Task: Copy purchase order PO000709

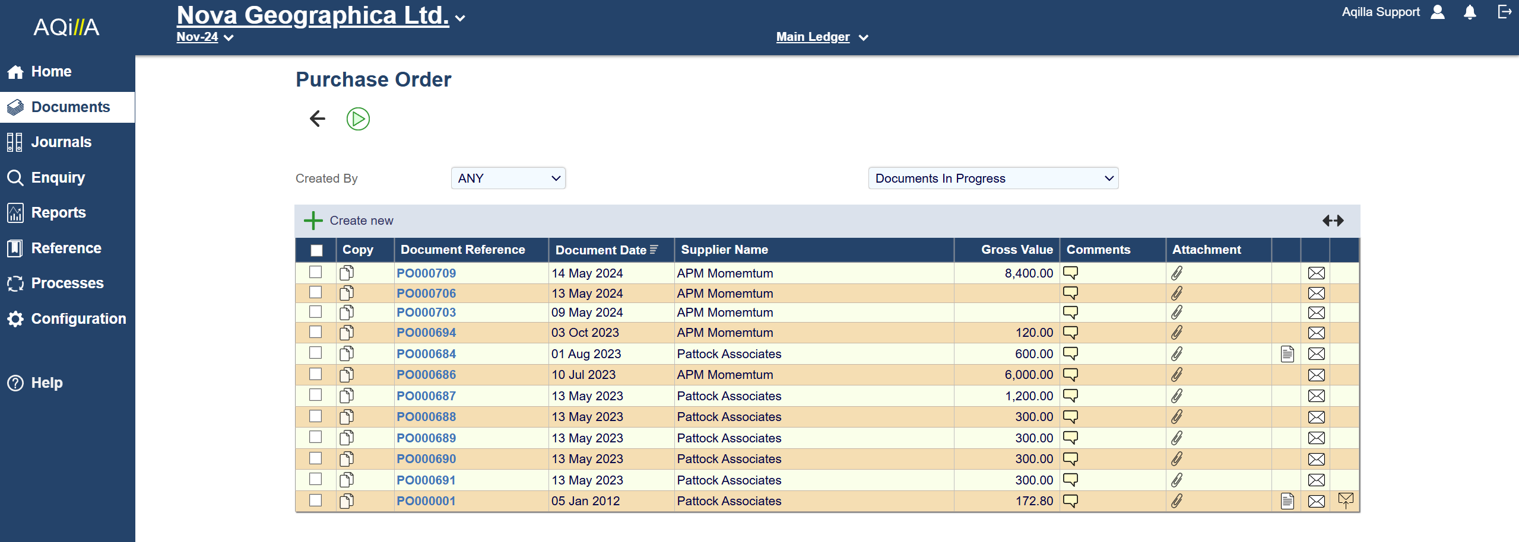Action: coord(347,273)
